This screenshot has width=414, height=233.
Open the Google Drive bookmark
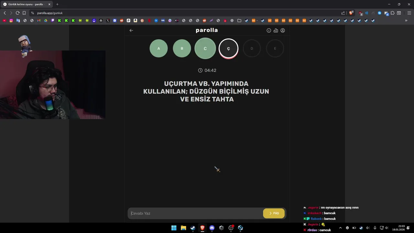46,20
